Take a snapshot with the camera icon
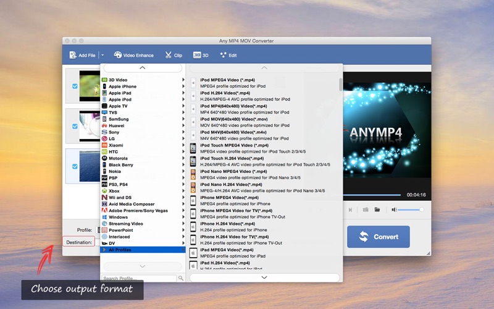Image resolution: width=494 pixels, height=309 pixels. (366, 210)
